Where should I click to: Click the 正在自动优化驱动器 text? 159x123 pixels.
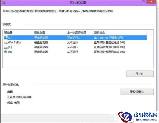click(x=20, y=97)
